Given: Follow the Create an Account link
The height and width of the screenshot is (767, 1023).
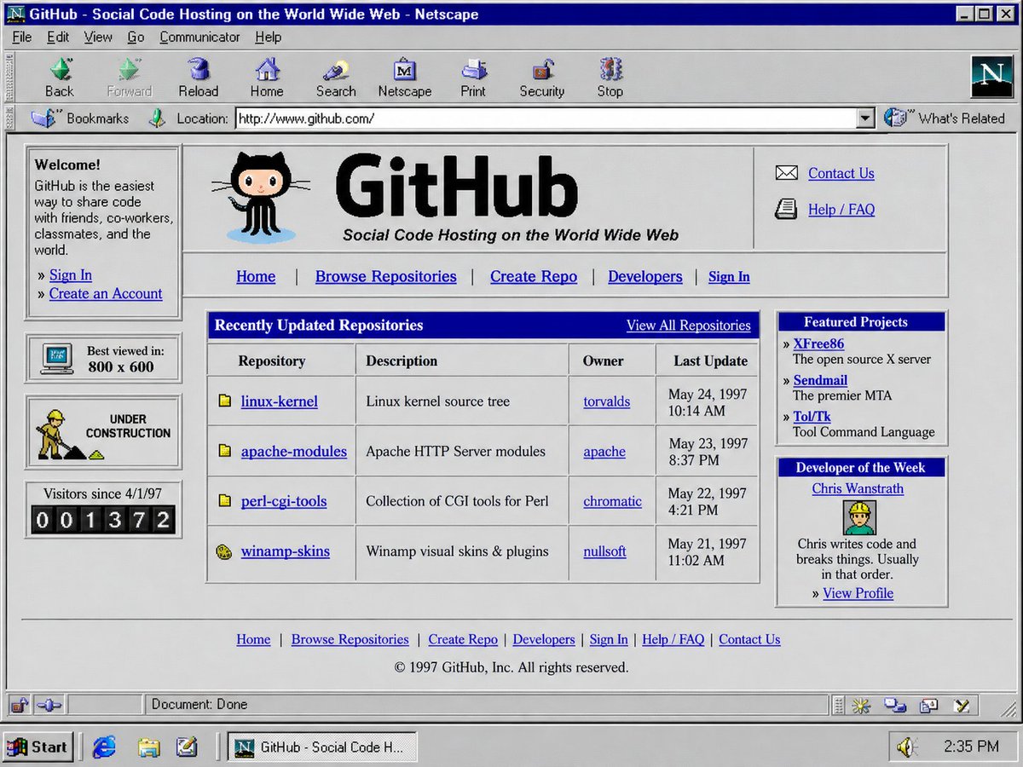Looking at the screenshot, I should 106,293.
